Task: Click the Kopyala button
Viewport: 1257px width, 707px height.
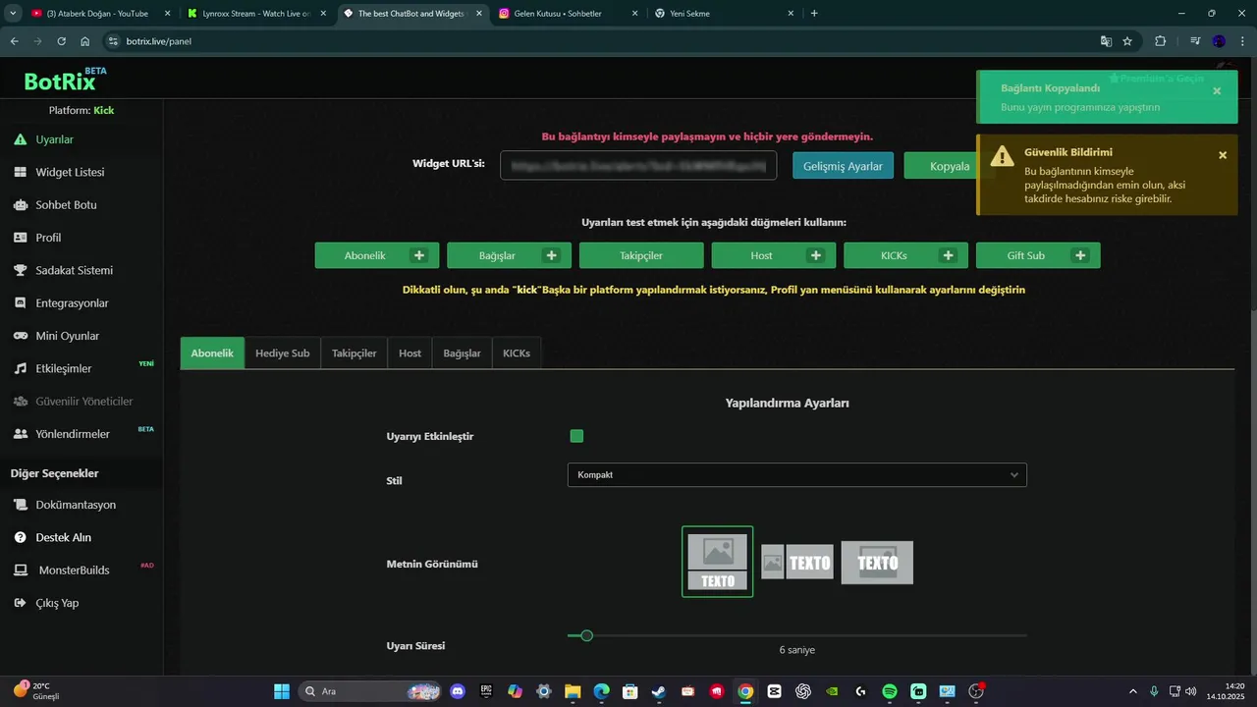Action: pyautogui.click(x=950, y=166)
